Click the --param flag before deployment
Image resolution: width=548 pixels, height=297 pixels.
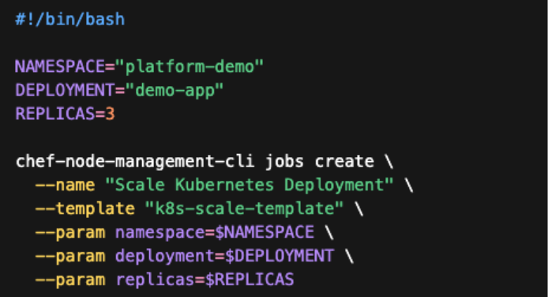[70, 257]
